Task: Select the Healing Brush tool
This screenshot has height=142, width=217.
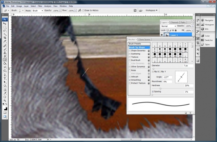Action: (x=5, y=46)
